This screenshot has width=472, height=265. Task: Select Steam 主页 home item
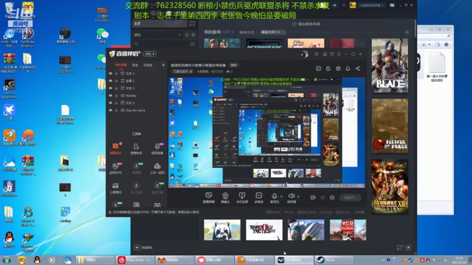tap(160, 24)
